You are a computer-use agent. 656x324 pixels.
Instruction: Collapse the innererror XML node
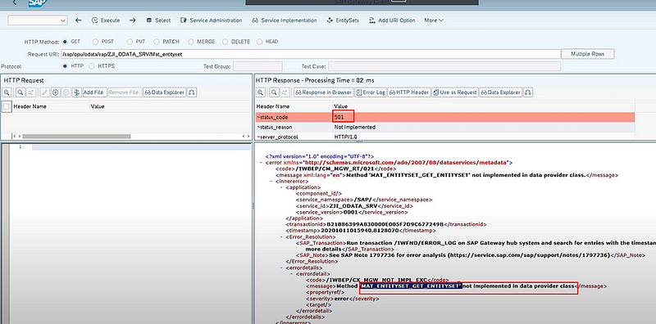[x=271, y=182]
